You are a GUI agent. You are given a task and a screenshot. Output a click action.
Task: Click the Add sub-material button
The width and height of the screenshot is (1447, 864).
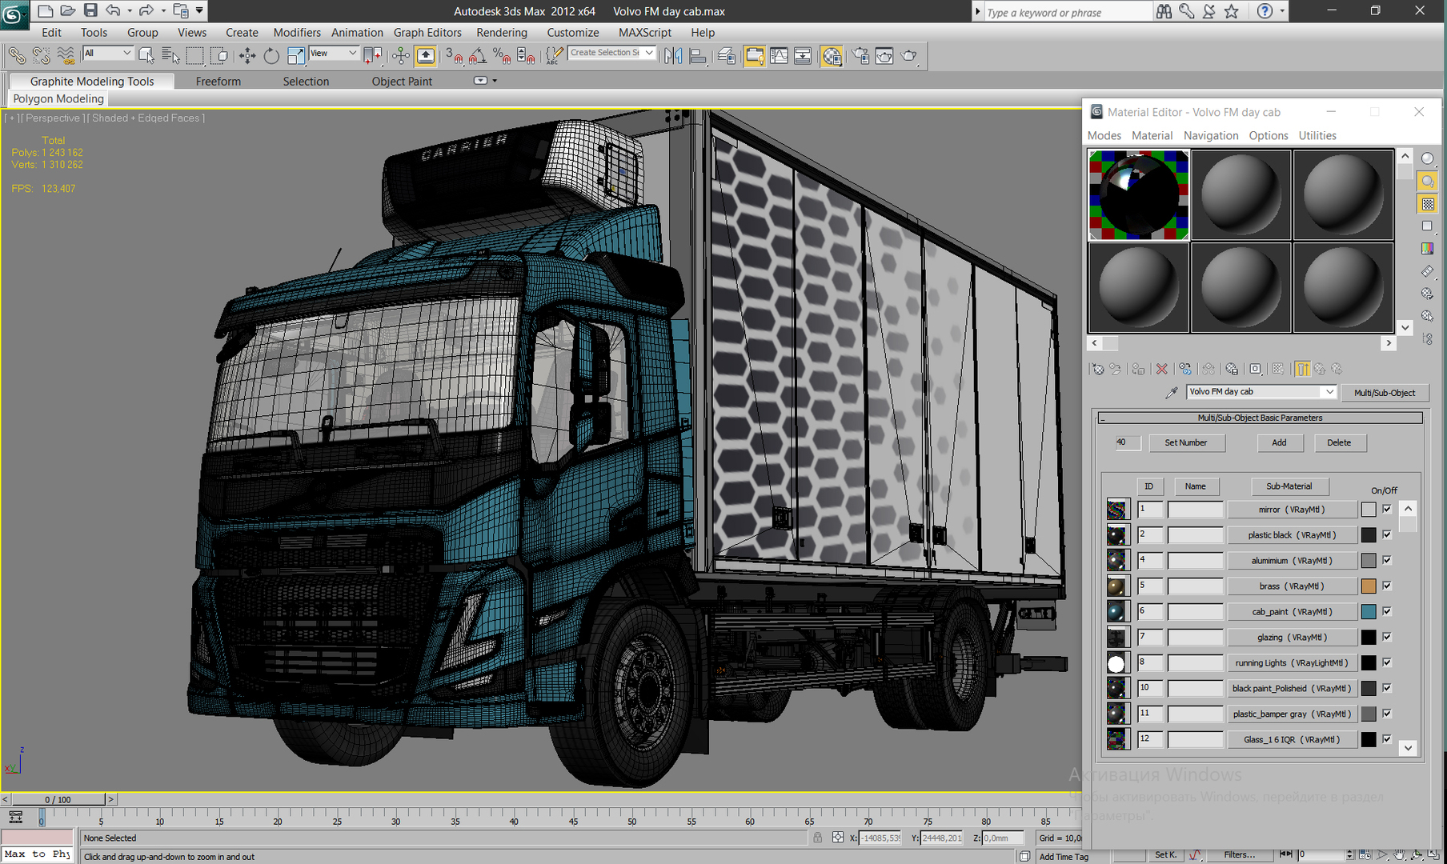(1279, 442)
